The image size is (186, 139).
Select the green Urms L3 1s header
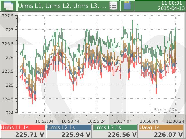click(115, 127)
